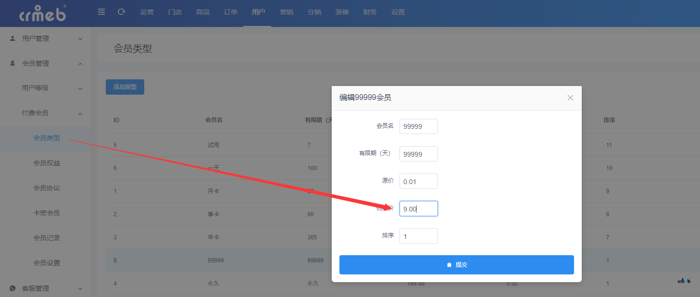Click the 99999 member name cell
The height and width of the screenshot is (297, 700).
215,260
